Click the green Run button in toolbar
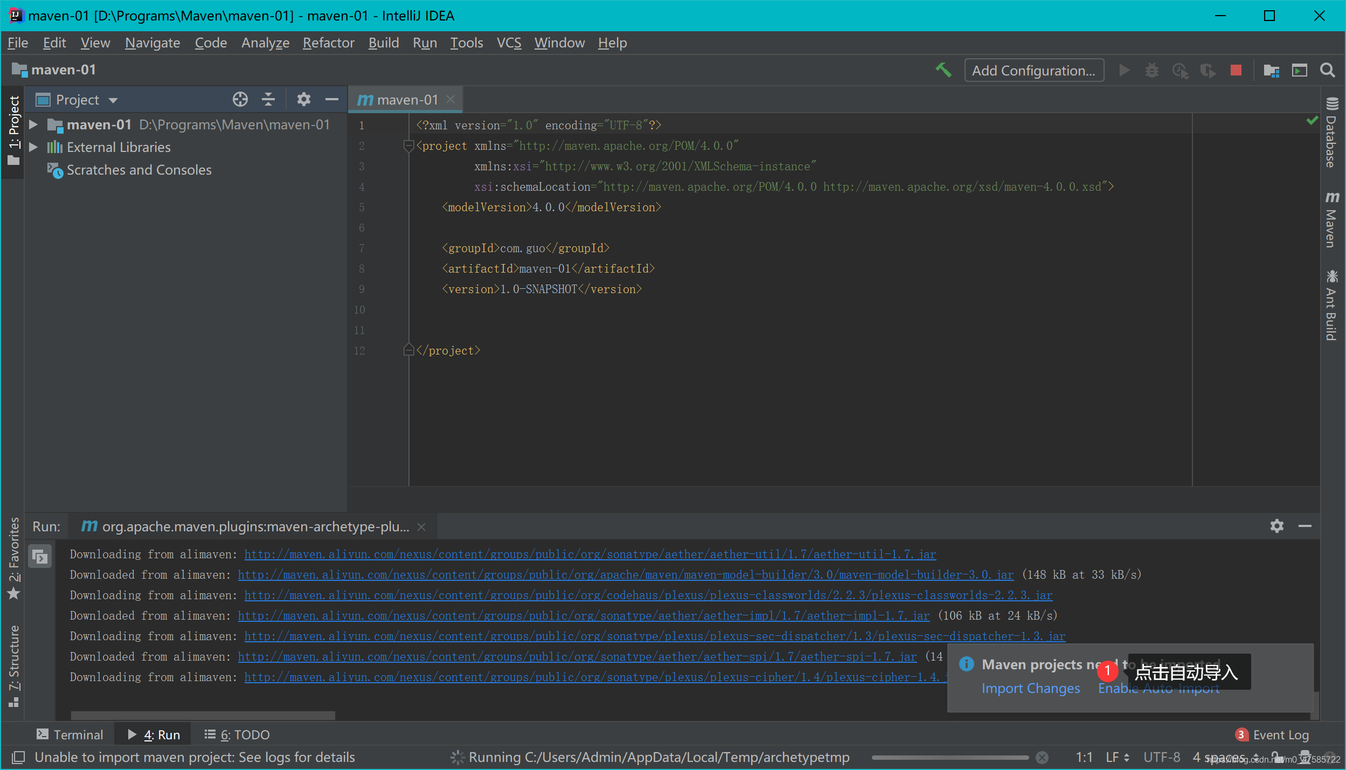The image size is (1346, 770). [1125, 70]
